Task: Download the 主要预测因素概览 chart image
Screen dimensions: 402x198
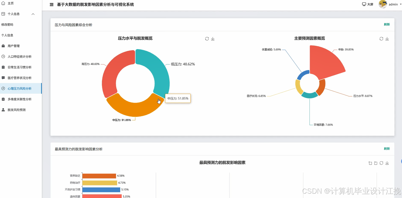Action: [x=387, y=39]
